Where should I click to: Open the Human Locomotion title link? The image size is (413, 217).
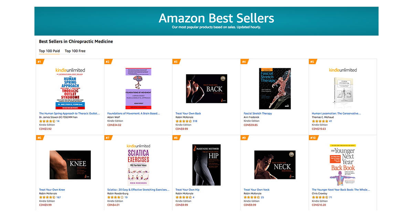point(336,113)
